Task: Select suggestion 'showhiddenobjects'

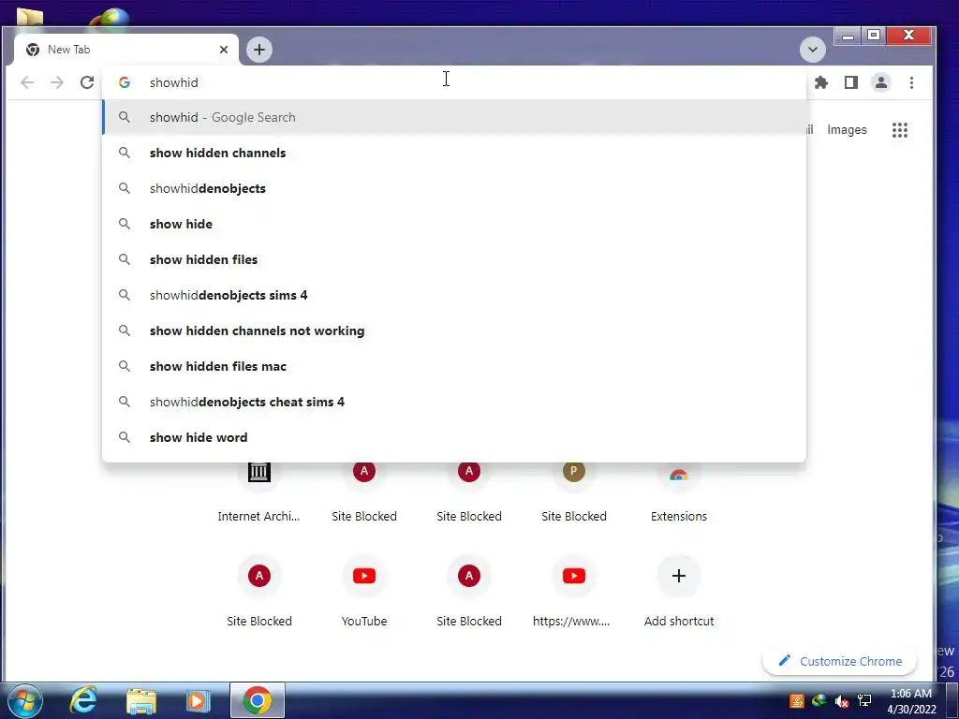Action: click(454, 188)
